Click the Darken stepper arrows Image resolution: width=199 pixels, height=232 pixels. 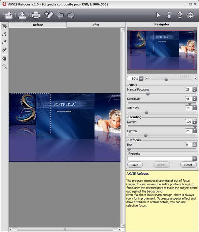(195, 122)
